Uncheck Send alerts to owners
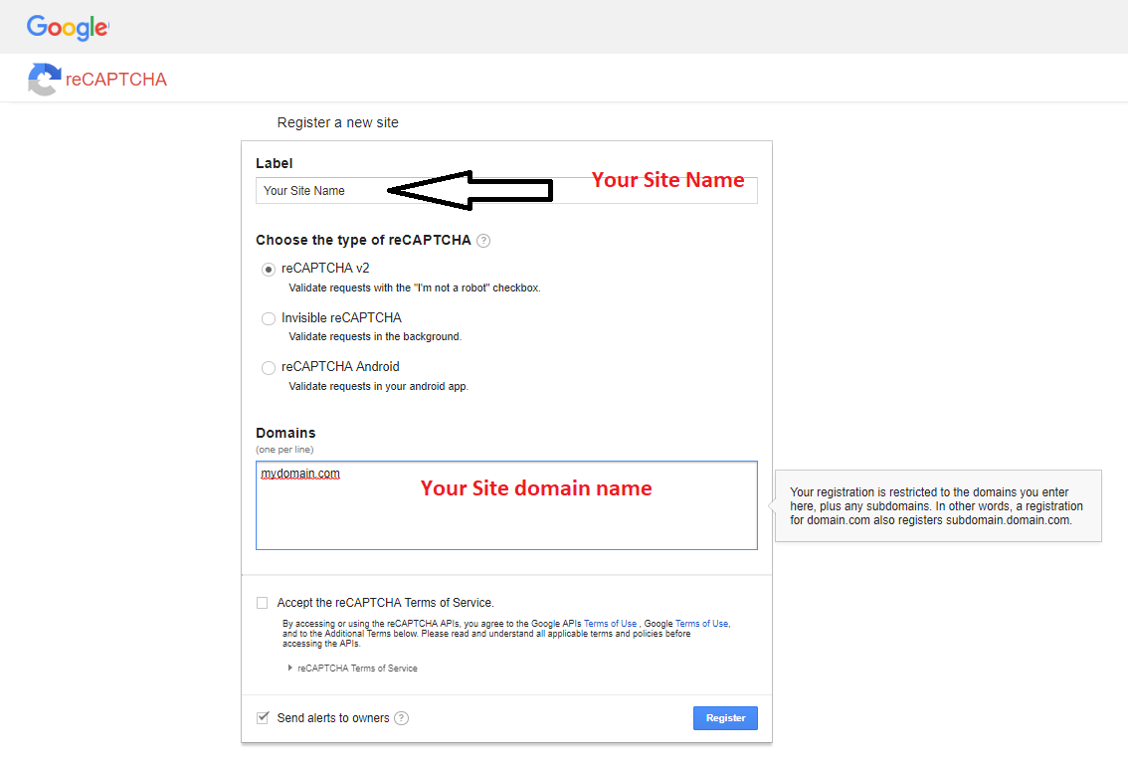 (263, 717)
